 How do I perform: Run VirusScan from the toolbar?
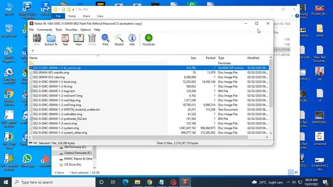[x=148, y=39]
